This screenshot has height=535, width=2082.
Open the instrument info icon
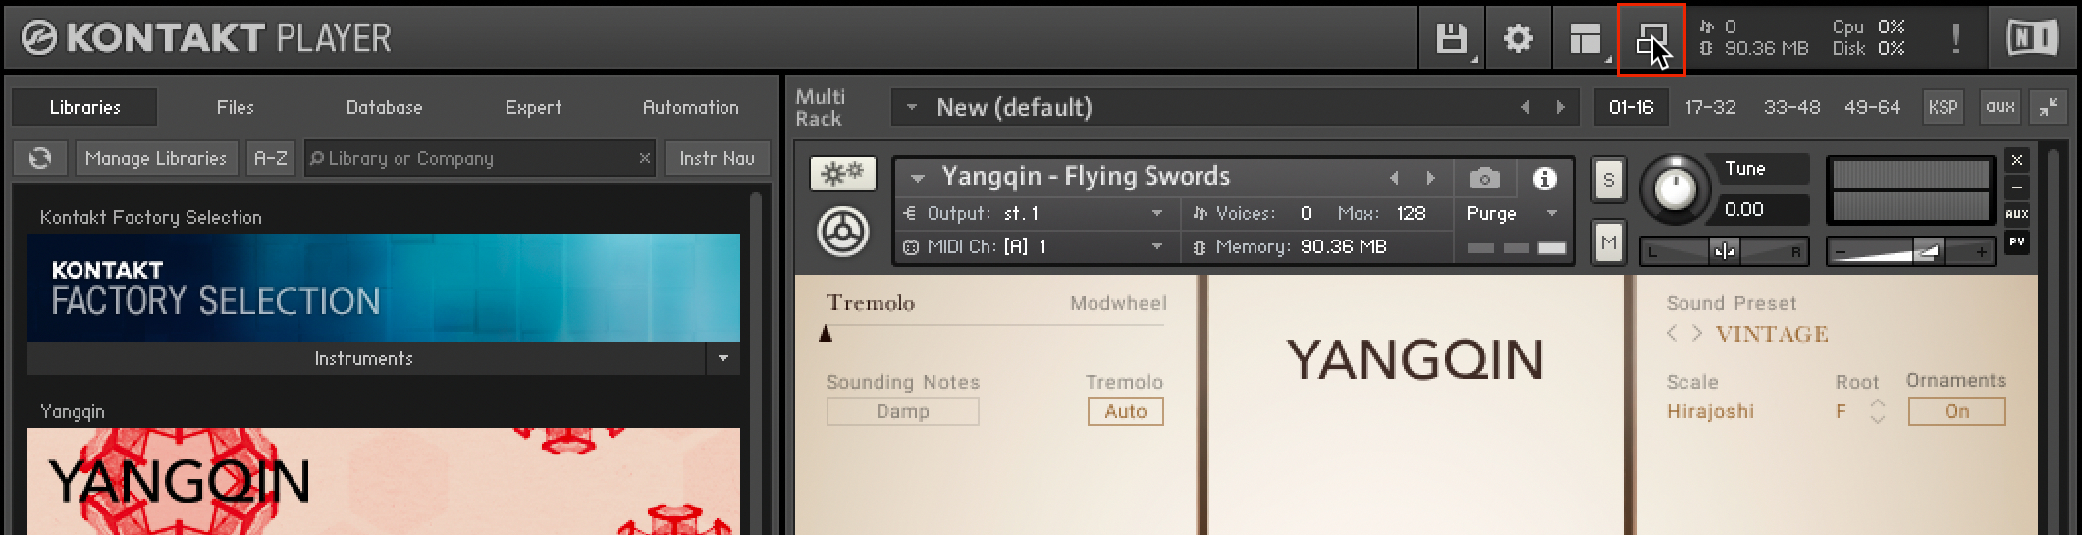[1544, 179]
